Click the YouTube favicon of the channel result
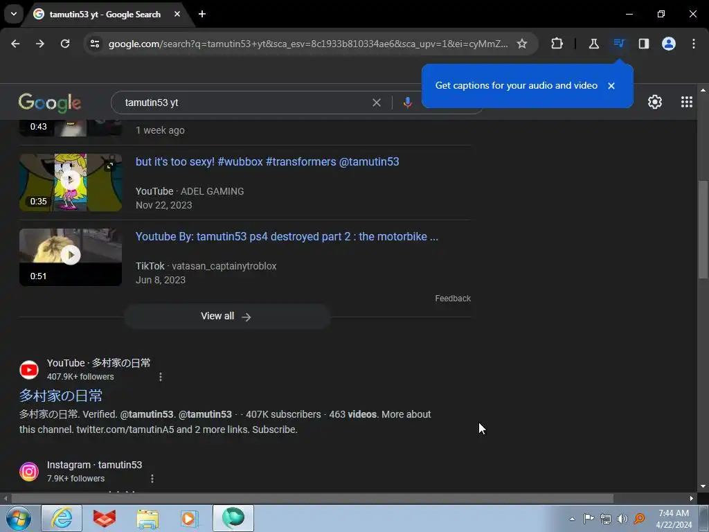The image size is (709, 532). [x=29, y=370]
